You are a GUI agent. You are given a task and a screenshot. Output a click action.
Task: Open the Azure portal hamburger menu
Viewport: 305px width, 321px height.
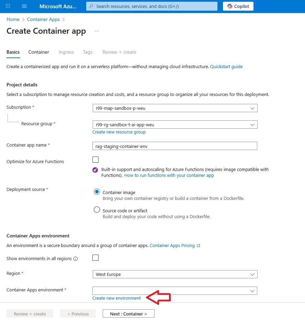[24, 6]
